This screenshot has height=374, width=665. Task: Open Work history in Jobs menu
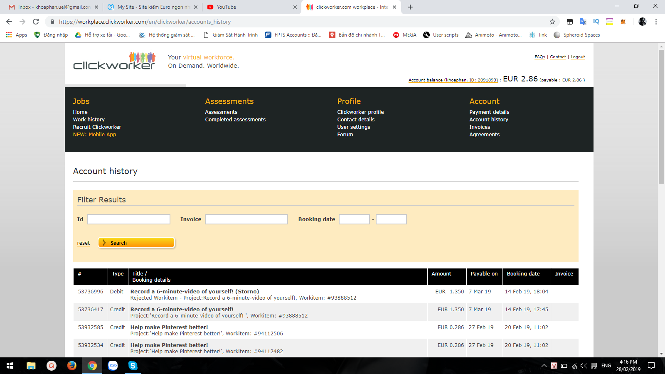click(89, 120)
